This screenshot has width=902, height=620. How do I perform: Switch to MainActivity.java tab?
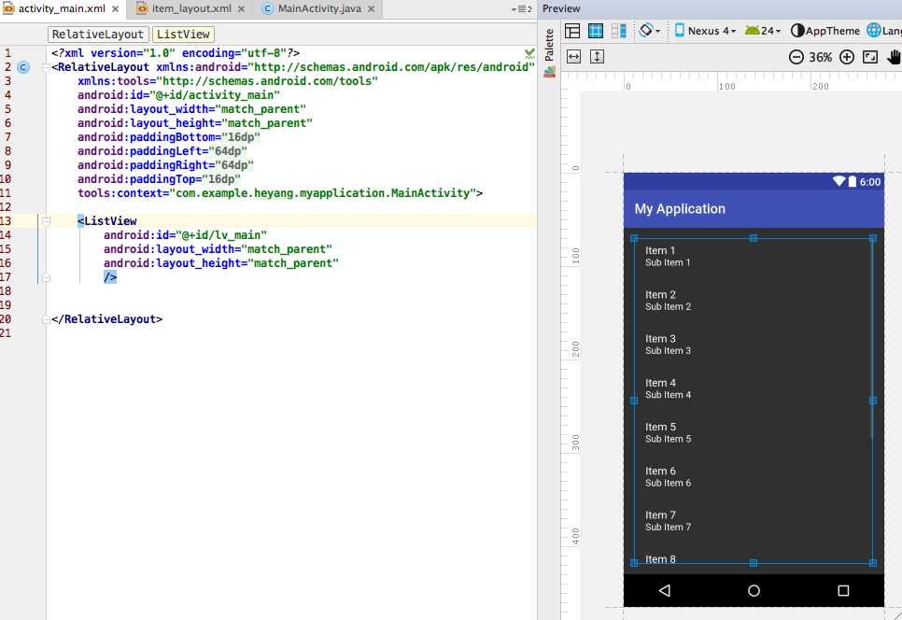click(x=318, y=8)
